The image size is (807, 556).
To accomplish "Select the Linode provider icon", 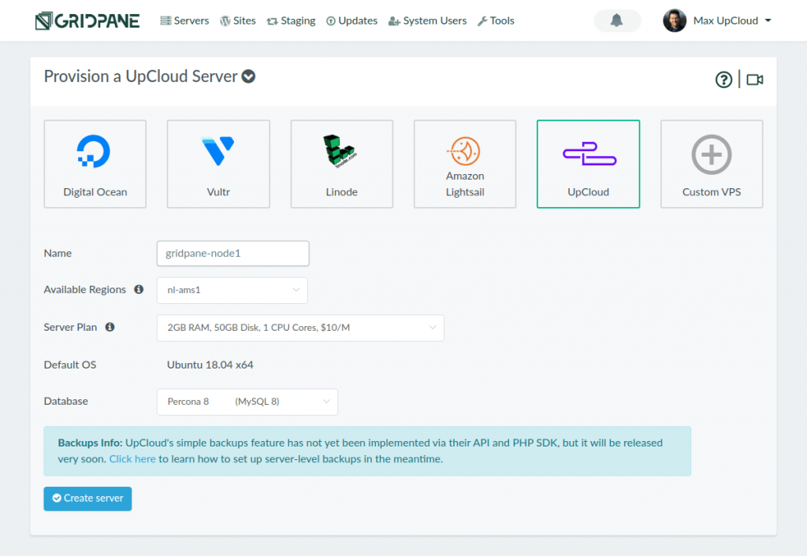I will coord(341,154).
